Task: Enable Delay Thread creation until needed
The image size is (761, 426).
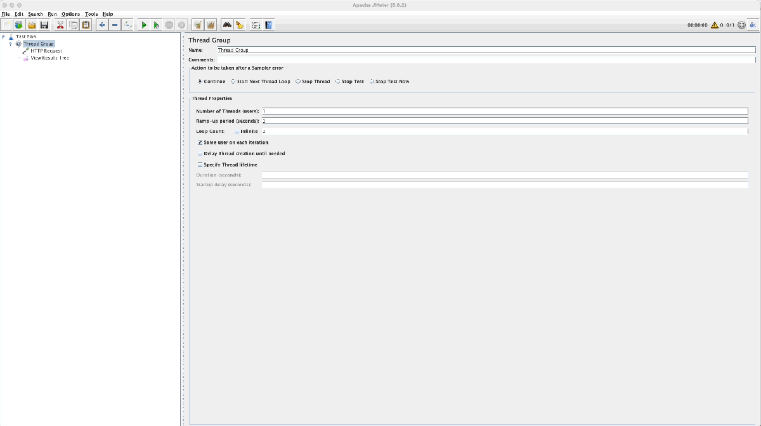Action: 200,154
